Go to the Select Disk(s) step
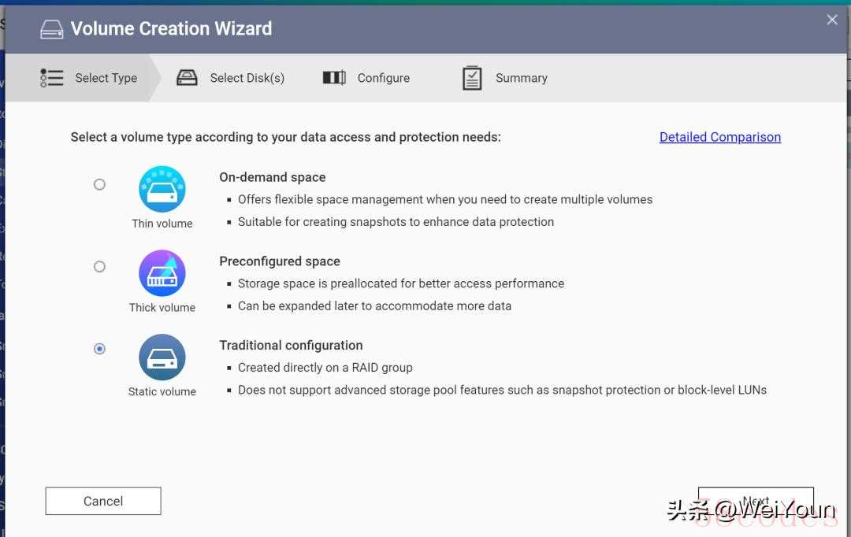Screen dimensions: 851x537 [x=247, y=78]
